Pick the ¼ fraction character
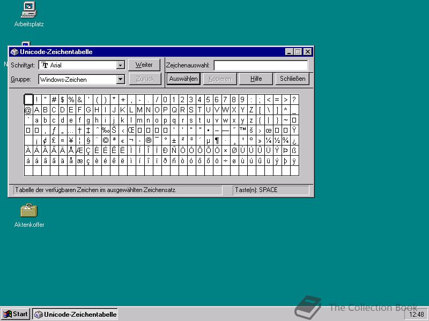429x321 pixels. coord(269,141)
